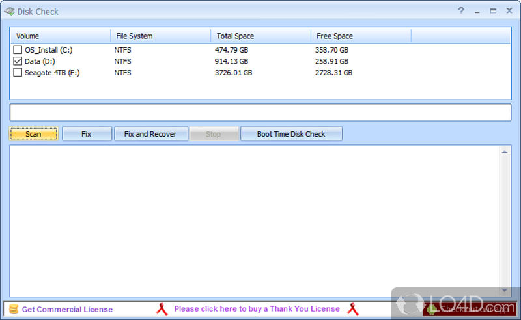Image resolution: width=521 pixels, height=320 pixels.
Task: Click the 2728.31 GB free space value
Action: pos(333,73)
